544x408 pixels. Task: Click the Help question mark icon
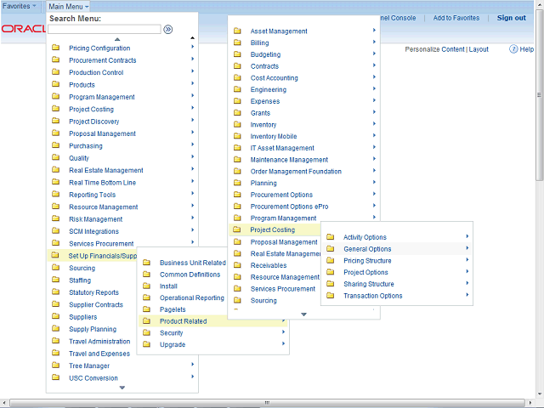pos(513,49)
